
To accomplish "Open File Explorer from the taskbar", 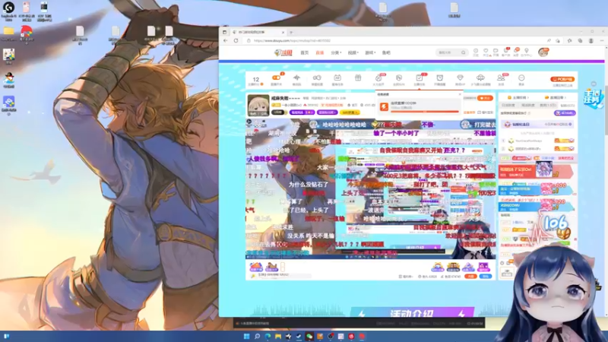I will 278,336.
